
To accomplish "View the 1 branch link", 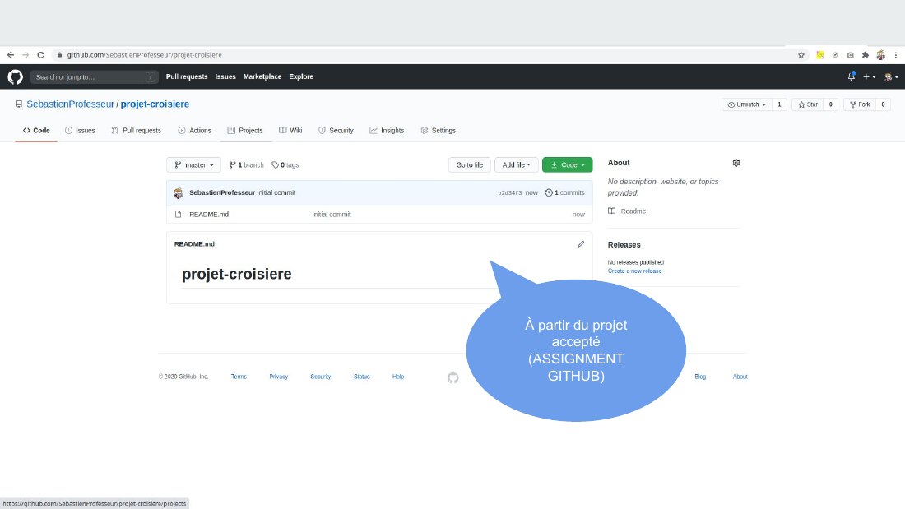I will (247, 165).
